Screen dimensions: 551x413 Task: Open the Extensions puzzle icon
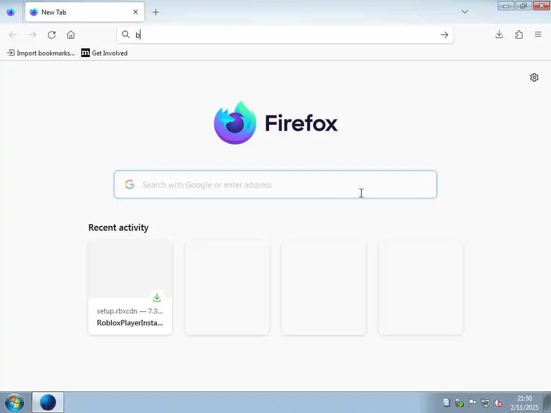[x=519, y=34]
